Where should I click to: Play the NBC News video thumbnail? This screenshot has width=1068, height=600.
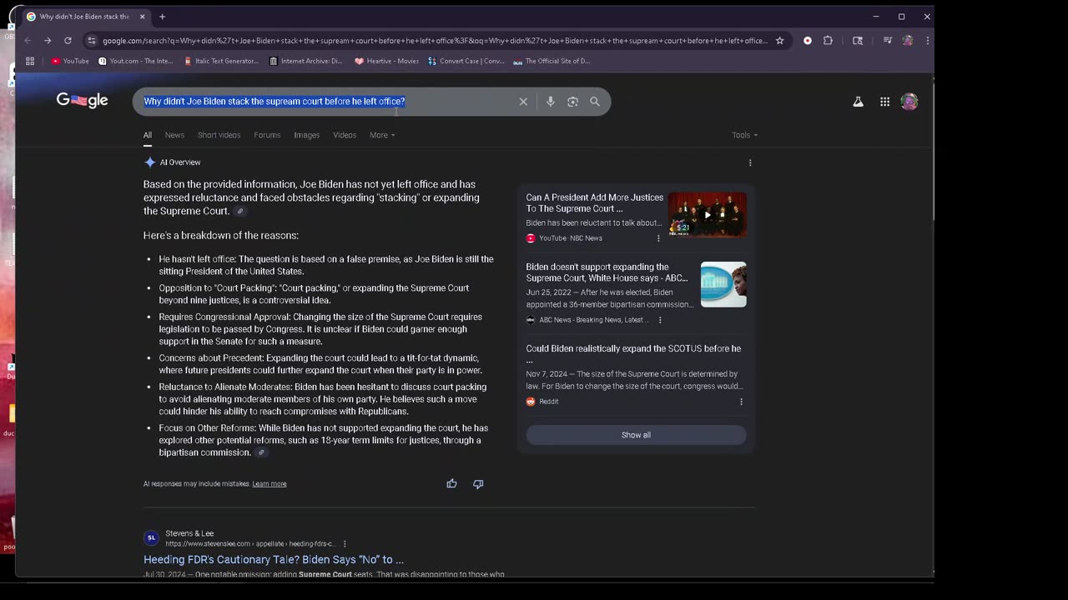[708, 214]
